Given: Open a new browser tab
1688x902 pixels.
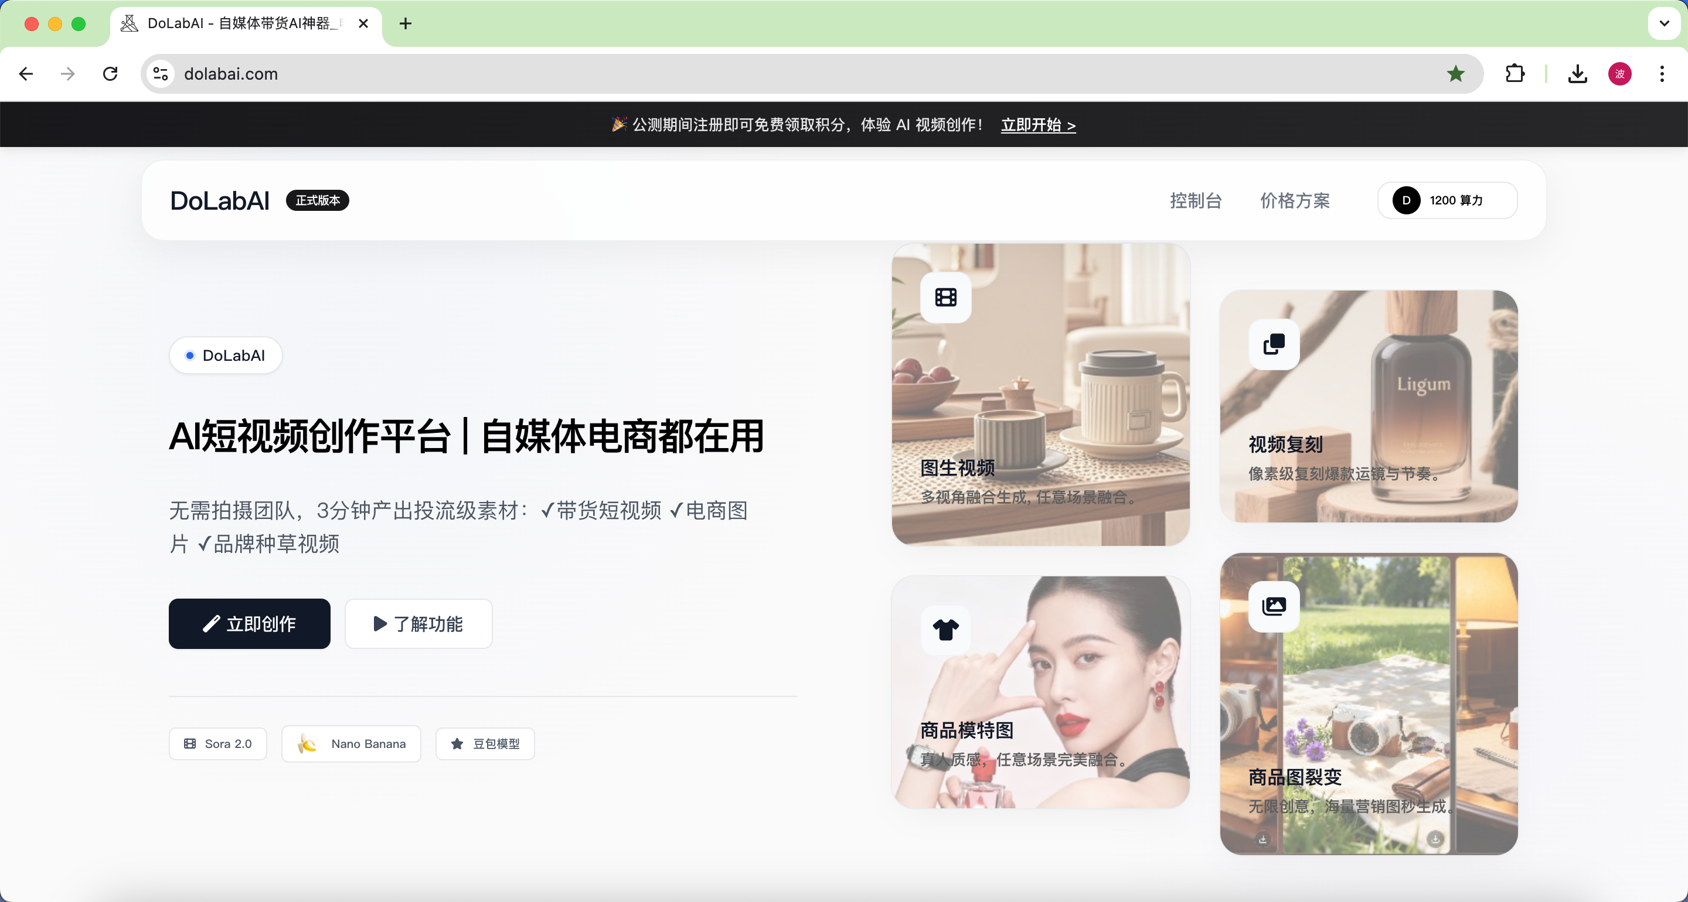Looking at the screenshot, I should [406, 23].
